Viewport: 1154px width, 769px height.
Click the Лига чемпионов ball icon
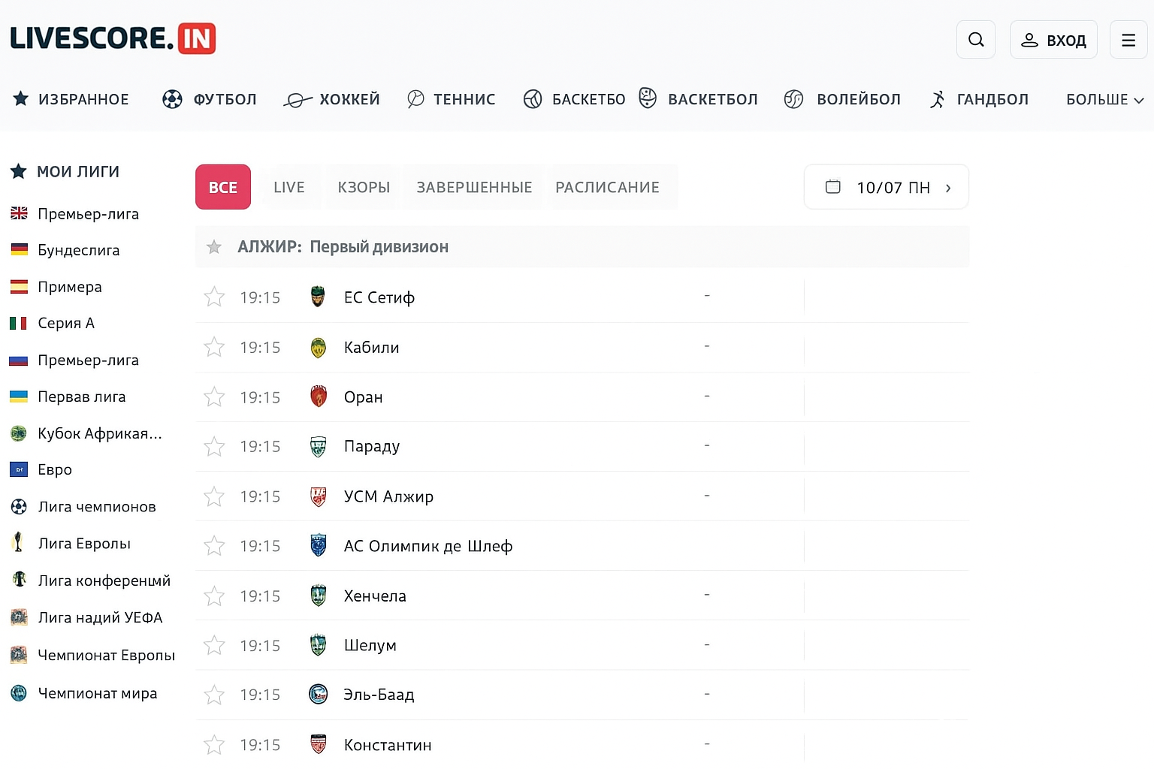[18, 506]
